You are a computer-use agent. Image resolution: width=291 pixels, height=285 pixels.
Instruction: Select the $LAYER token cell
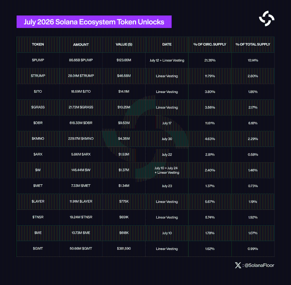point(38,202)
